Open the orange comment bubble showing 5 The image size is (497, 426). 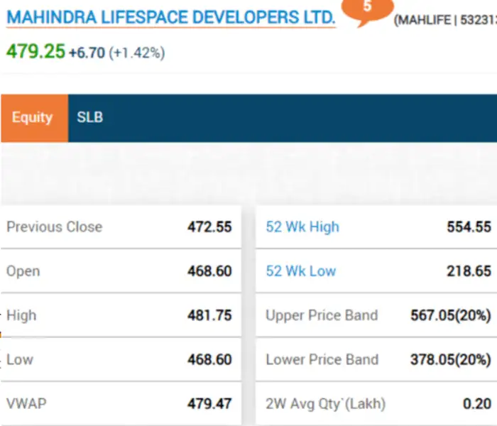click(367, 10)
